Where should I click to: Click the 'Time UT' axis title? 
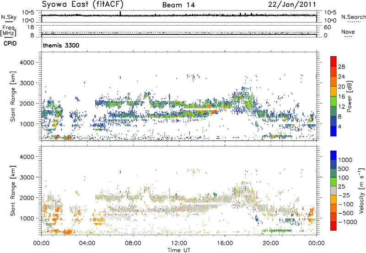(179, 250)
